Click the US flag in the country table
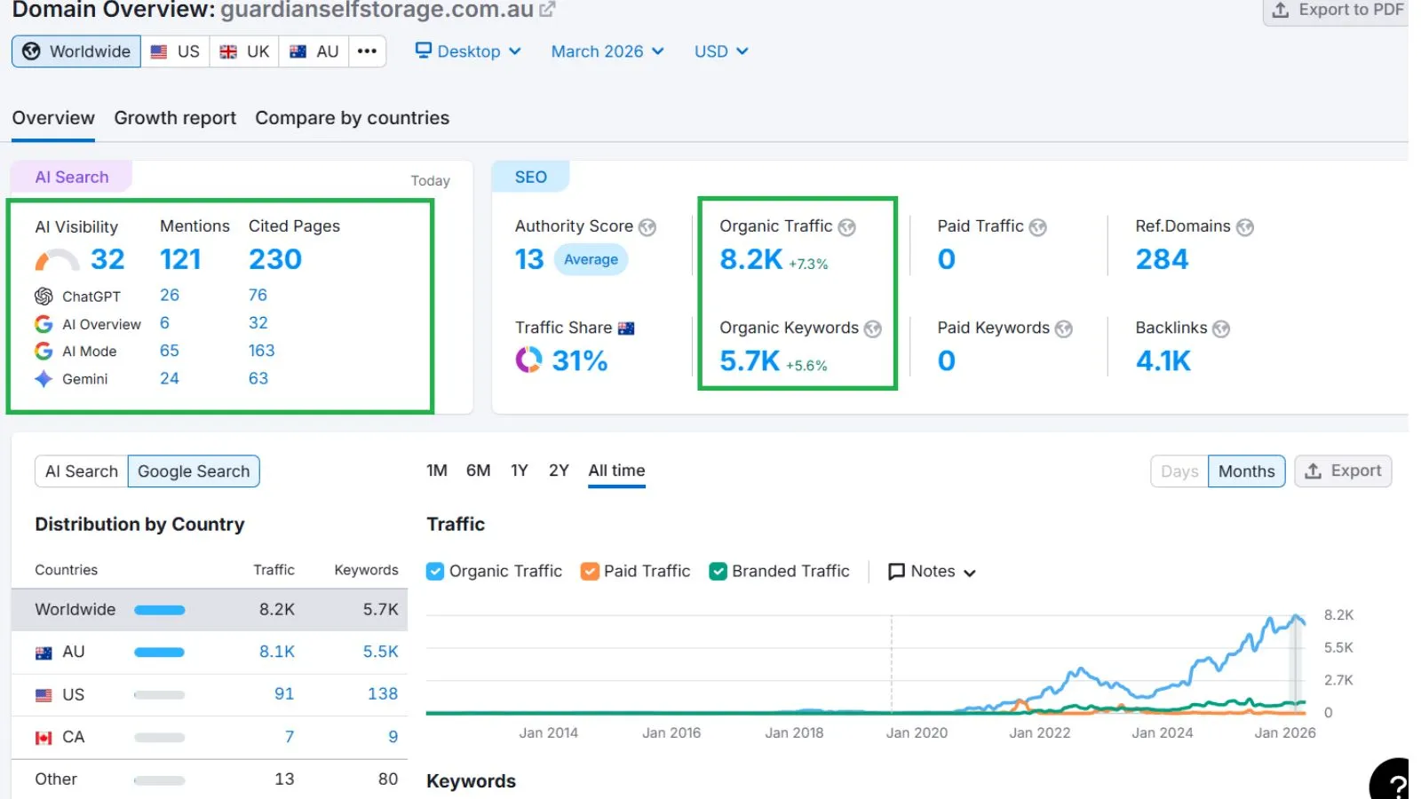 (44, 695)
